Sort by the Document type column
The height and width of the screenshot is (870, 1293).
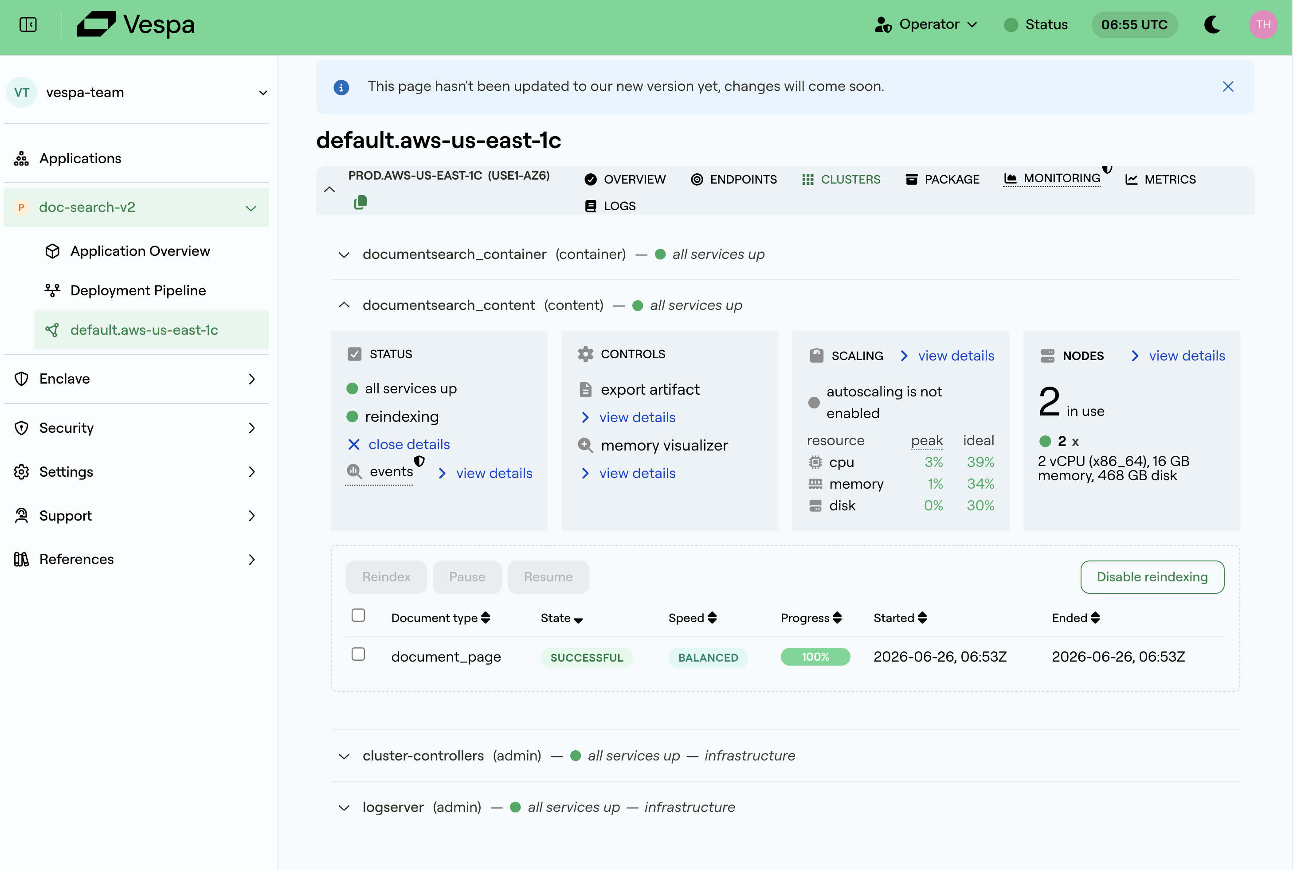441,618
